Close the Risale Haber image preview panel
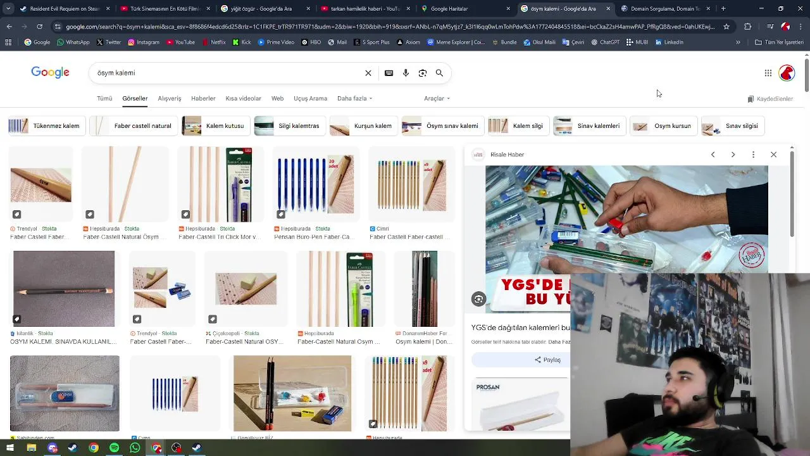810x456 pixels. coord(773,155)
